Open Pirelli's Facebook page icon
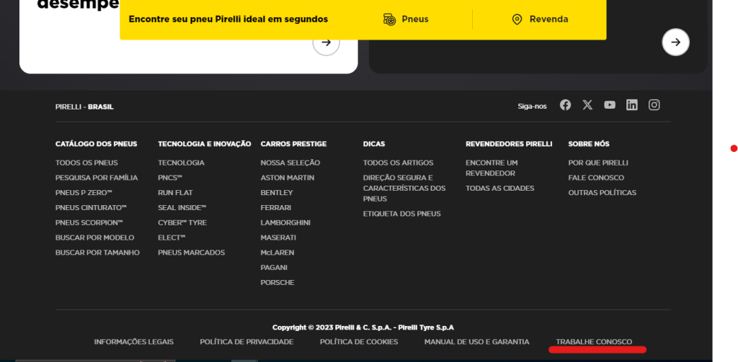Viewport: 738px width, 362px height. coord(565,105)
